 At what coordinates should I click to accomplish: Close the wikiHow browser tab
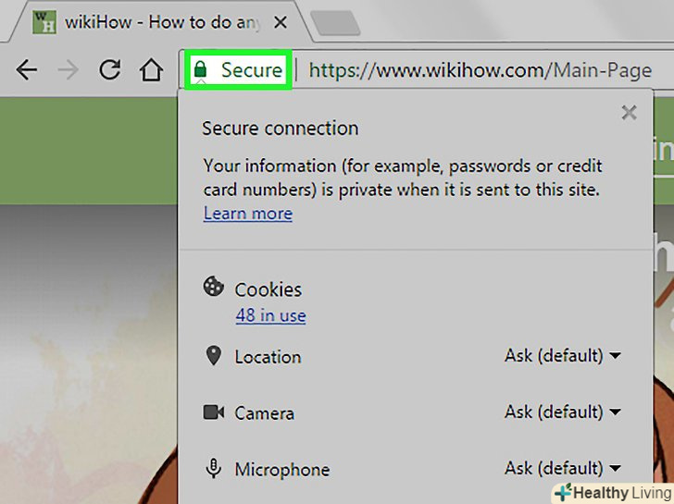(281, 22)
